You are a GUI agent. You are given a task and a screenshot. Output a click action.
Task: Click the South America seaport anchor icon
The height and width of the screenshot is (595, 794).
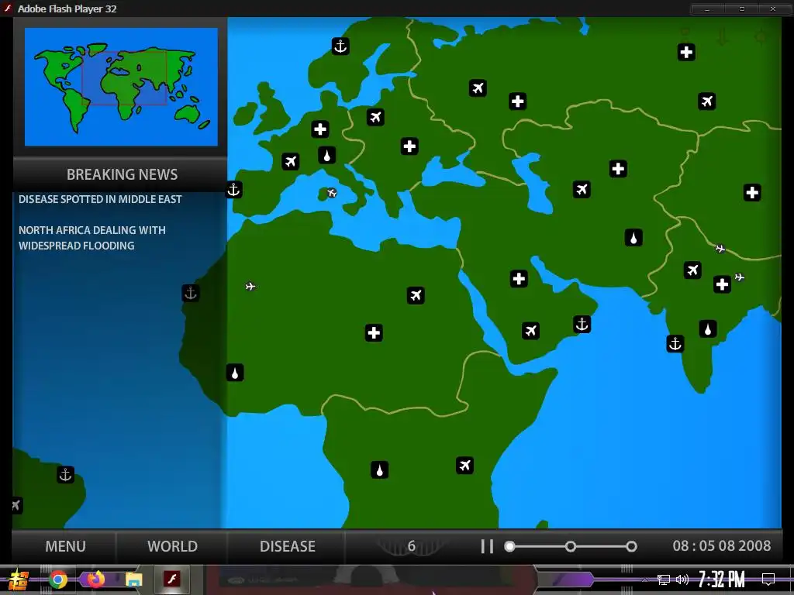[x=65, y=475]
